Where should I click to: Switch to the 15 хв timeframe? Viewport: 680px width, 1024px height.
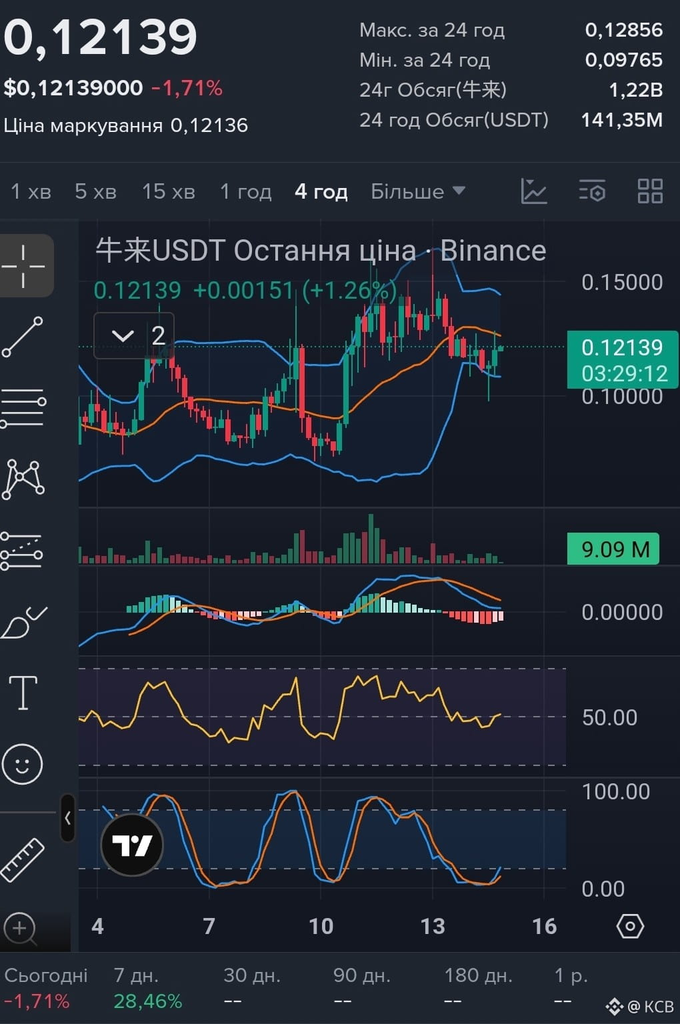[x=169, y=191]
